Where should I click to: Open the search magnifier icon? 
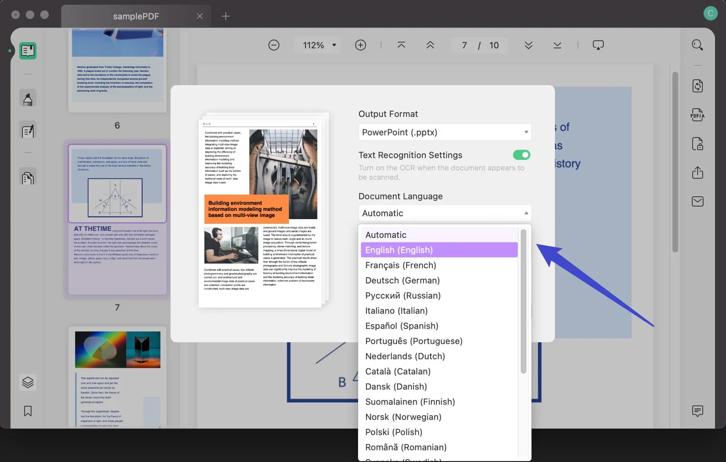(697, 45)
